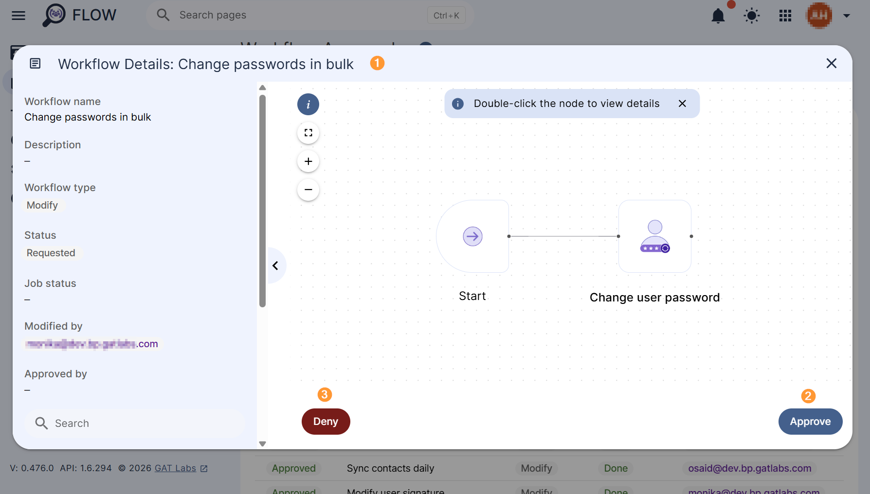Image resolution: width=870 pixels, height=494 pixels.
Task: Click the Start node label
Action: pyautogui.click(x=472, y=296)
